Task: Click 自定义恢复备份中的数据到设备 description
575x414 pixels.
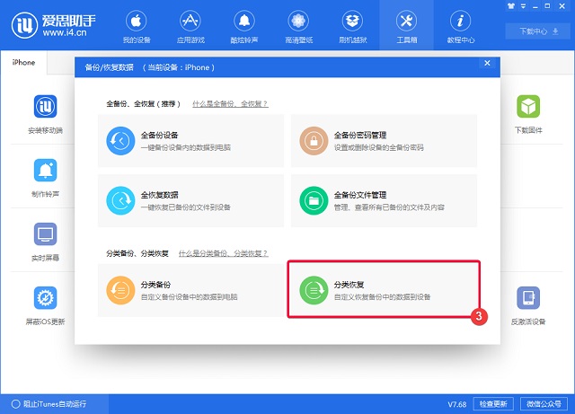Action: click(382, 297)
